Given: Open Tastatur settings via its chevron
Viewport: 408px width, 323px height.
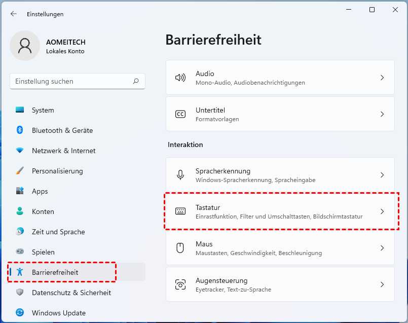Looking at the screenshot, I should click(x=382, y=211).
